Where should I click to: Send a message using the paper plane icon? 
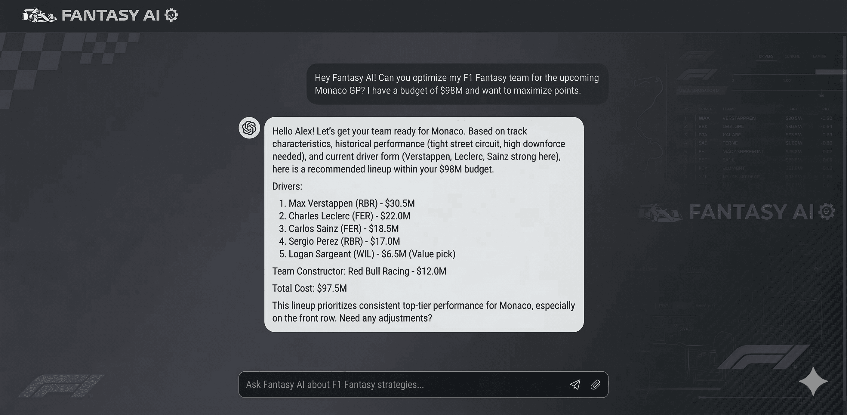575,384
